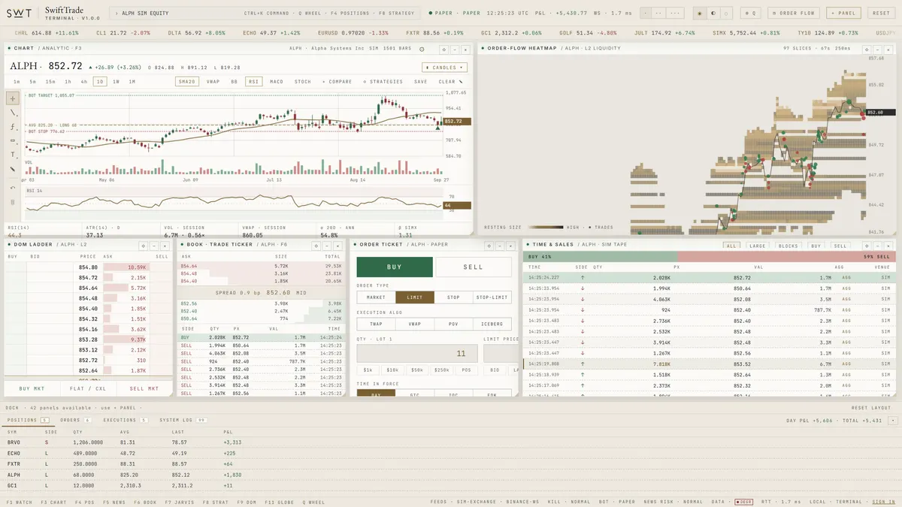Set wide density three-dot button
Image resolution: width=902 pixels, height=507 pixels.
(675, 14)
